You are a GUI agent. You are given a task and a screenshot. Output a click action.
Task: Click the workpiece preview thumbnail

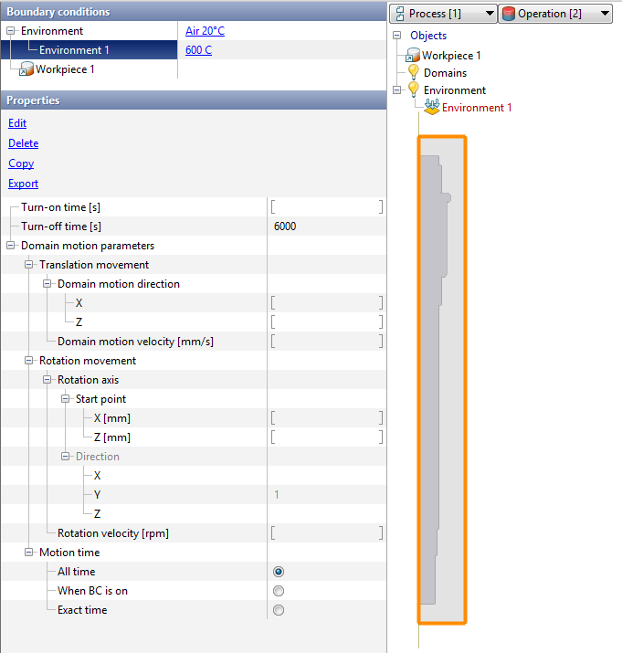point(442,380)
